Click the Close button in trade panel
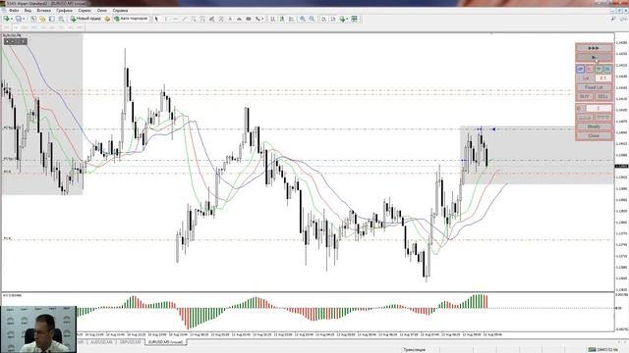The height and width of the screenshot is (353, 629). click(x=594, y=135)
